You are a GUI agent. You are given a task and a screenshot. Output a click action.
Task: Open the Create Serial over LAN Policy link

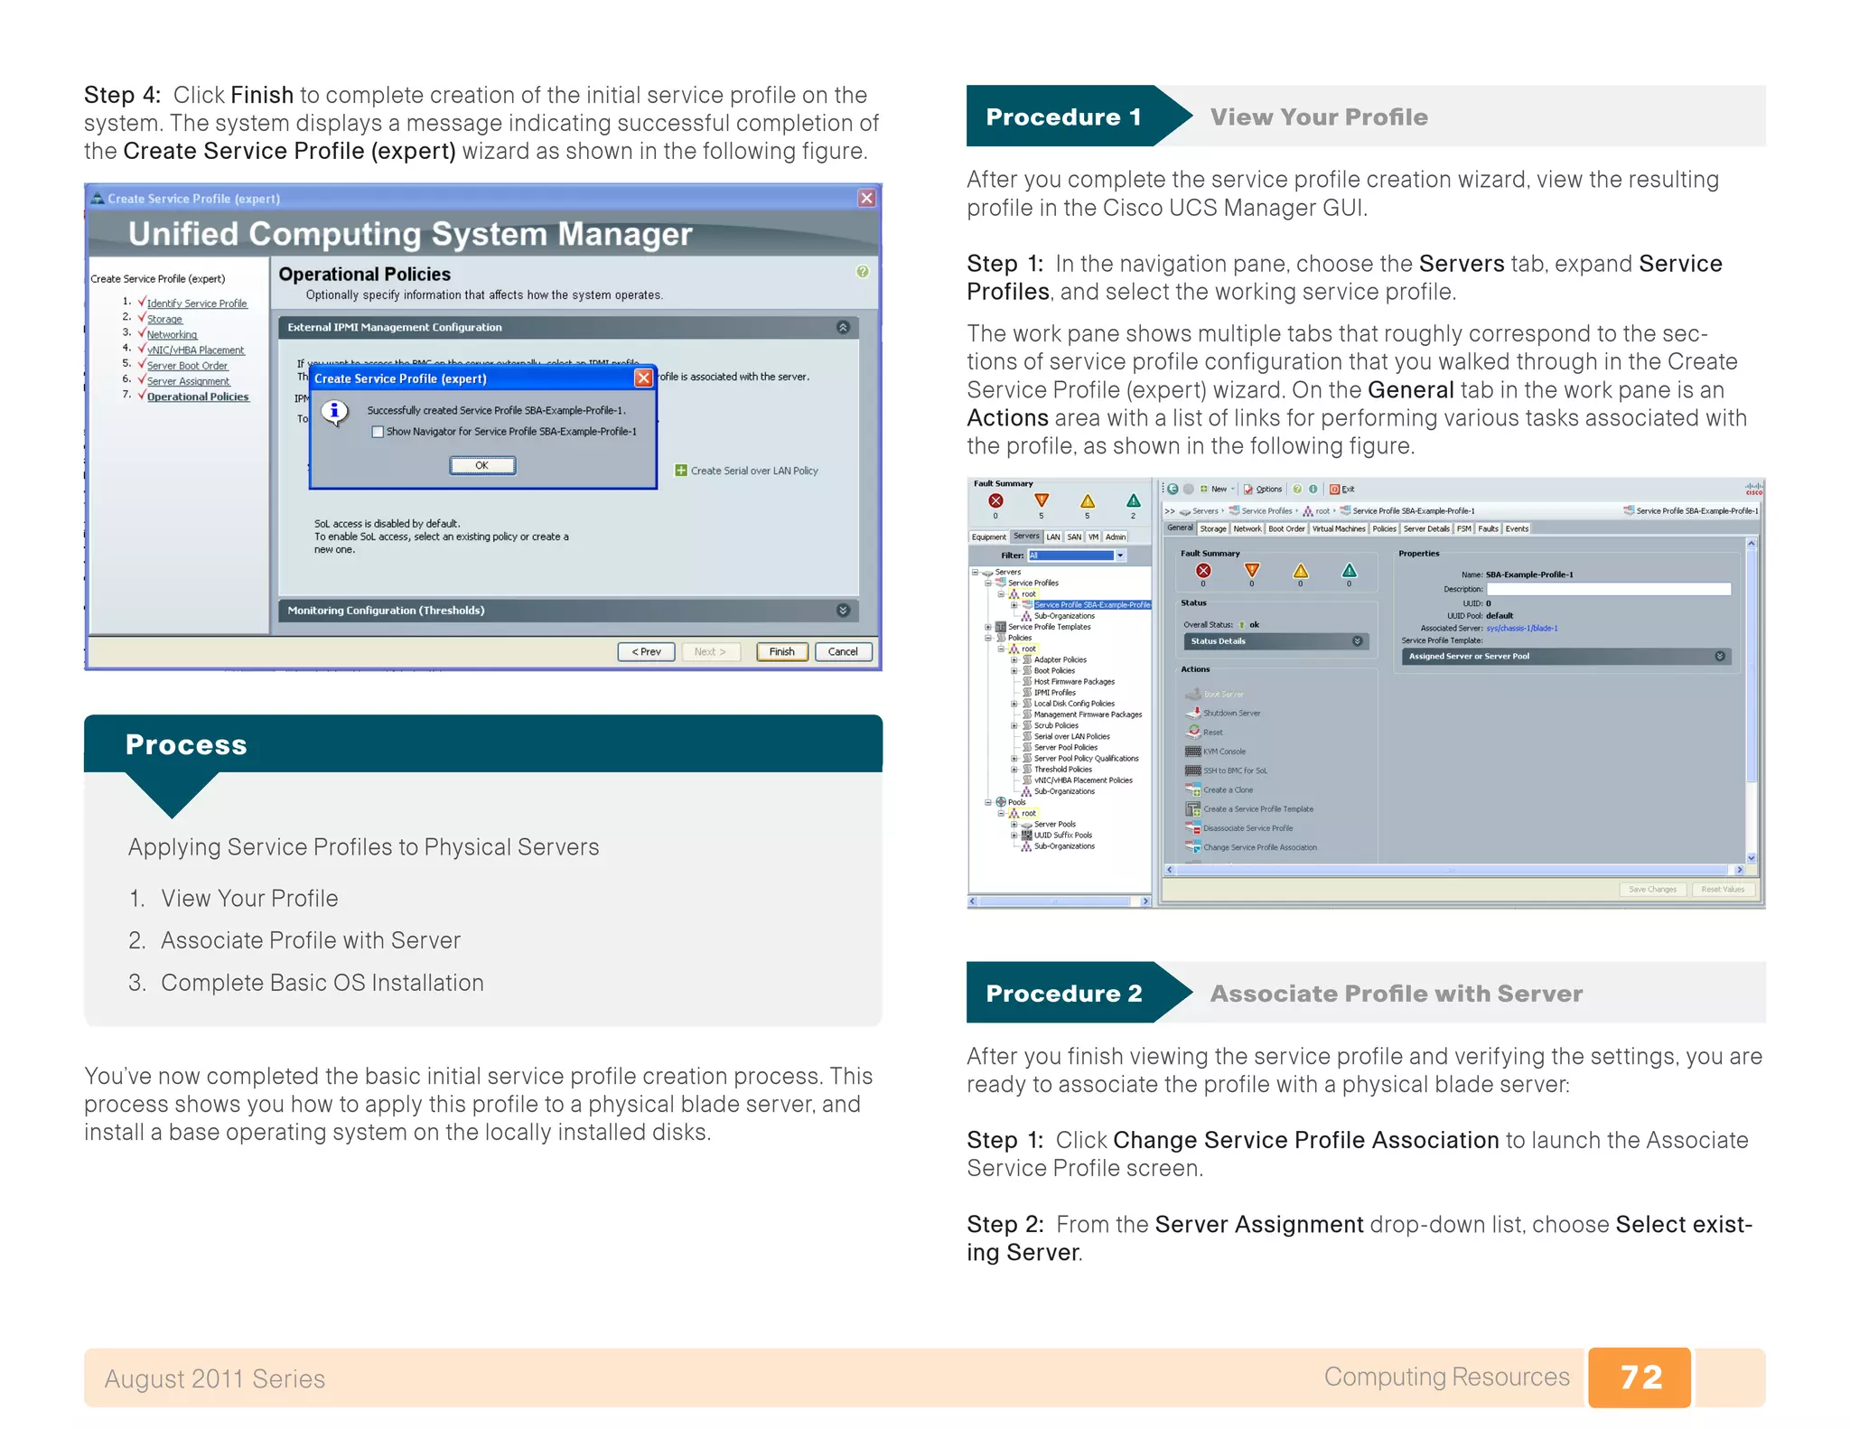click(x=754, y=471)
